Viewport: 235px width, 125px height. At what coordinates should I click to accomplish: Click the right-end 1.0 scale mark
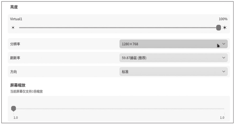[x=222, y=117]
